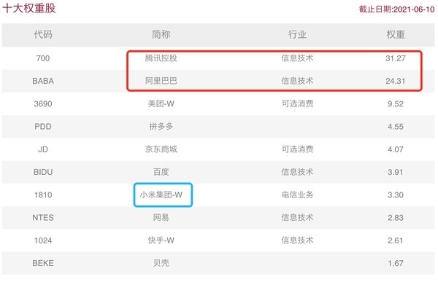Sort by the 权重 column header
This screenshot has width=438, height=282.
click(396, 34)
